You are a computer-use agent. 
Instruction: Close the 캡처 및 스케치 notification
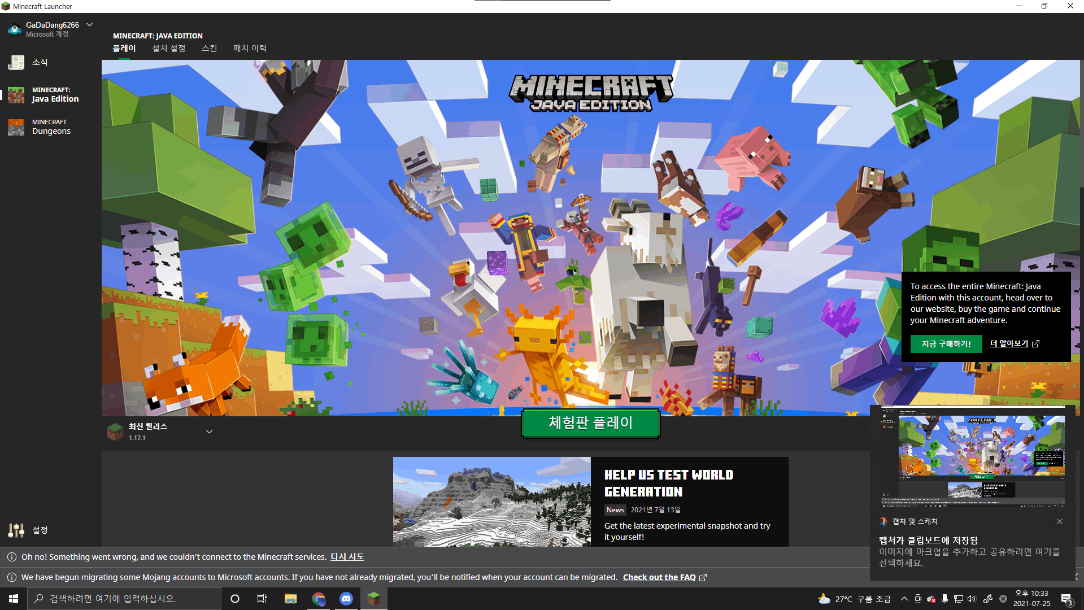coord(1060,521)
